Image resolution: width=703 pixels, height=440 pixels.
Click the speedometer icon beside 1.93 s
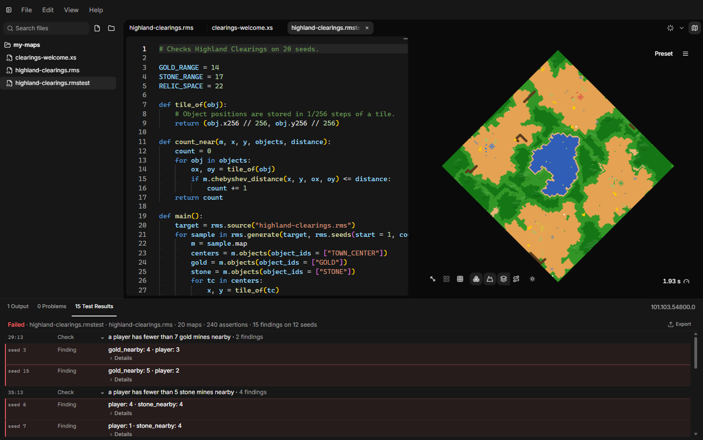click(686, 281)
